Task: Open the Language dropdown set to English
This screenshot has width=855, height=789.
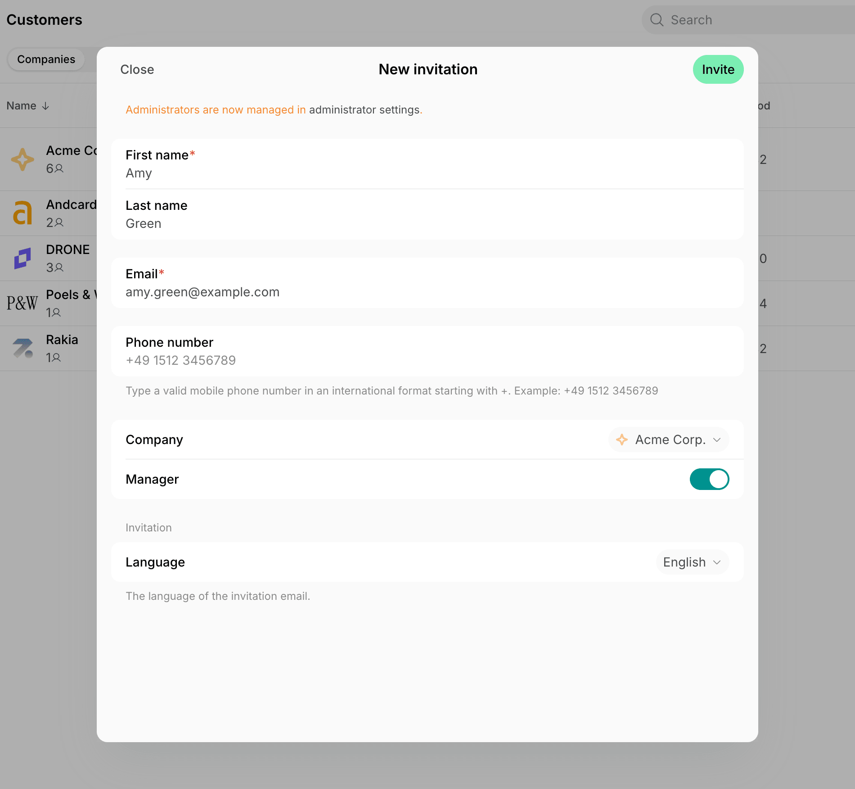Action: [692, 562]
